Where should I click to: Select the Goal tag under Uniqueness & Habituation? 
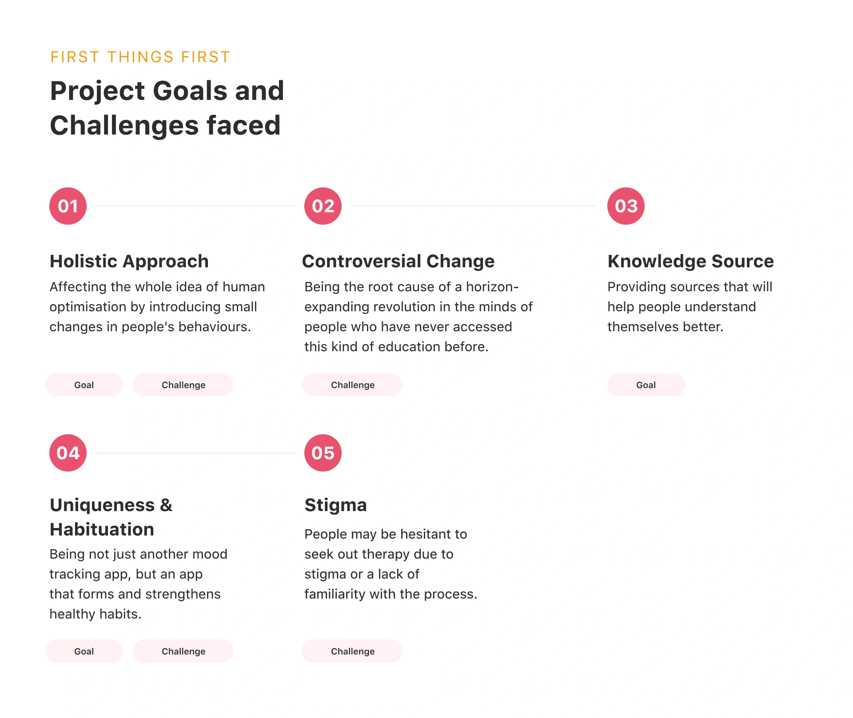[x=84, y=651]
